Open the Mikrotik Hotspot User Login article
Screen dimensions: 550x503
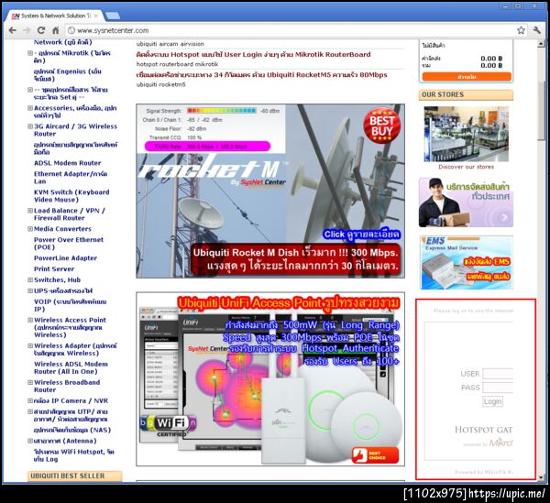[253, 54]
